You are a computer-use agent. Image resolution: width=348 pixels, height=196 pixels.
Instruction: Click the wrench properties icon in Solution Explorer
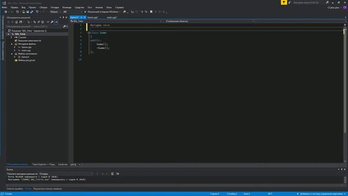[x=52, y=22]
